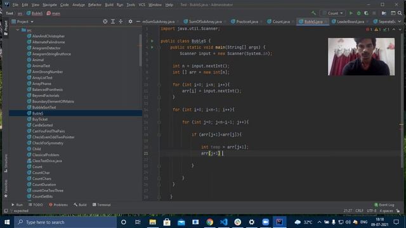Click the Stop process icon
The width and height of the screenshot is (406, 228).
[x=374, y=13]
